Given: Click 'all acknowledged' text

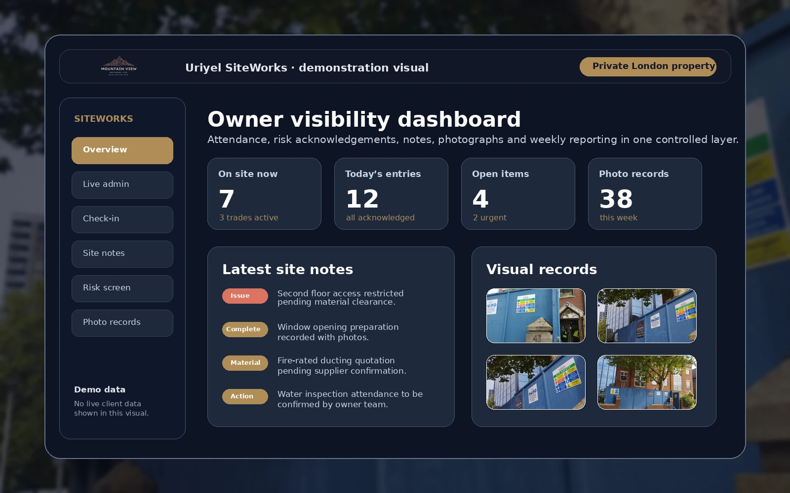Looking at the screenshot, I should (380, 218).
